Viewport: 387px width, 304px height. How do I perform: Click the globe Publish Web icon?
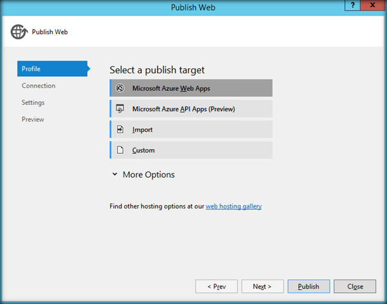[x=19, y=32]
